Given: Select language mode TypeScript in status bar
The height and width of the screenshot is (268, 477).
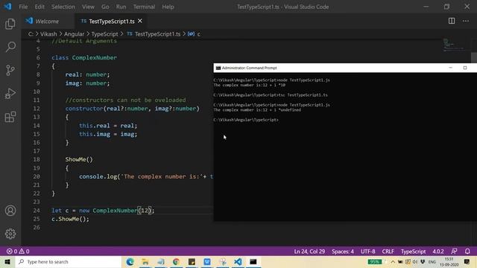Looking at the screenshot, I should pos(413,252).
